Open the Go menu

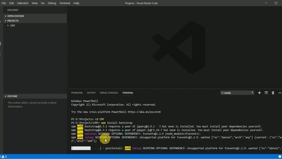tap(43, 3)
